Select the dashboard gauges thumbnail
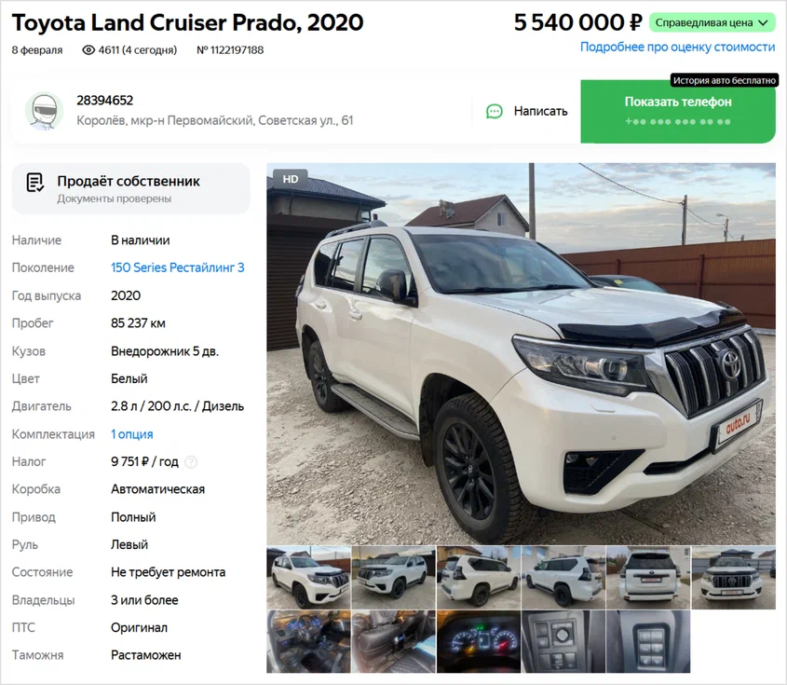The height and width of the screenshot is (685, 787). pyautogui.click(x=479, y=642)
